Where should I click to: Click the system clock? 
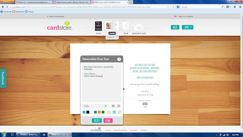(x=235, y=135)
